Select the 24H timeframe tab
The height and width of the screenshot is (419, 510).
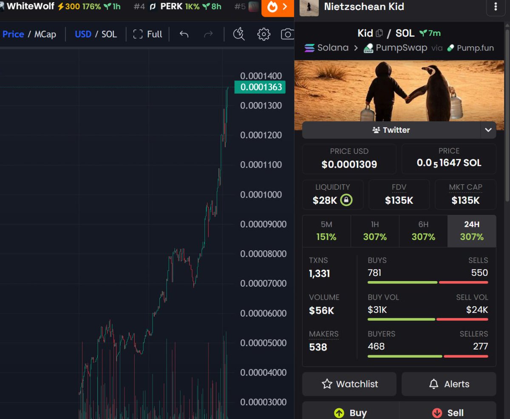coord(472,231)
